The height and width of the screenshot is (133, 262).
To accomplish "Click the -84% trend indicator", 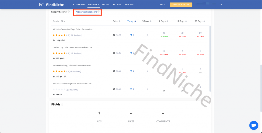I will [200, 55].
